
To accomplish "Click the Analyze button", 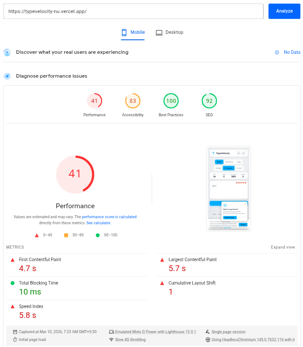I will [x=284, y=11].
